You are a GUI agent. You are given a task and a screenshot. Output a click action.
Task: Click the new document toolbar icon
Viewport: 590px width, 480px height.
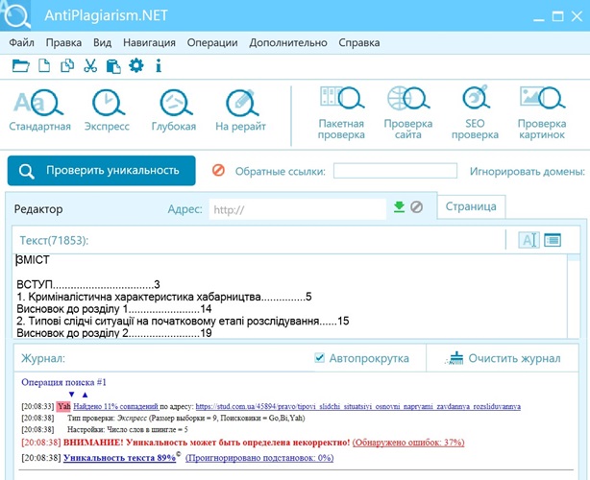pyautogui.click(x=44, y=66)
